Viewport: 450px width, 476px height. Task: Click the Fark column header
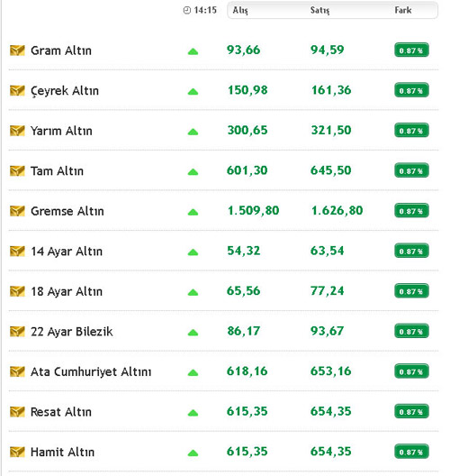403,10
